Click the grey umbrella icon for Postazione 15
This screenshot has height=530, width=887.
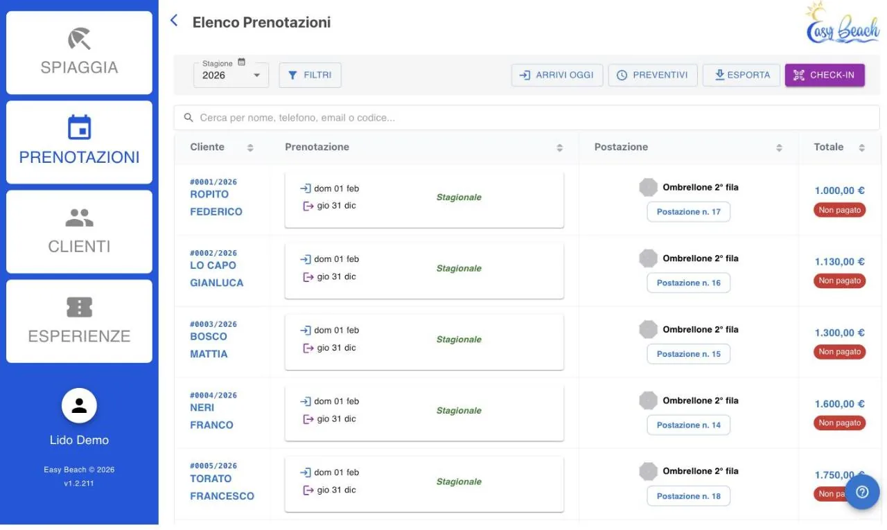pos(648,329)
